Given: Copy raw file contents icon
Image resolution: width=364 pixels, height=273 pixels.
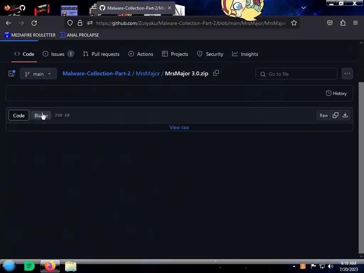Looking at the screenshot, I should [x=336, y=116].
